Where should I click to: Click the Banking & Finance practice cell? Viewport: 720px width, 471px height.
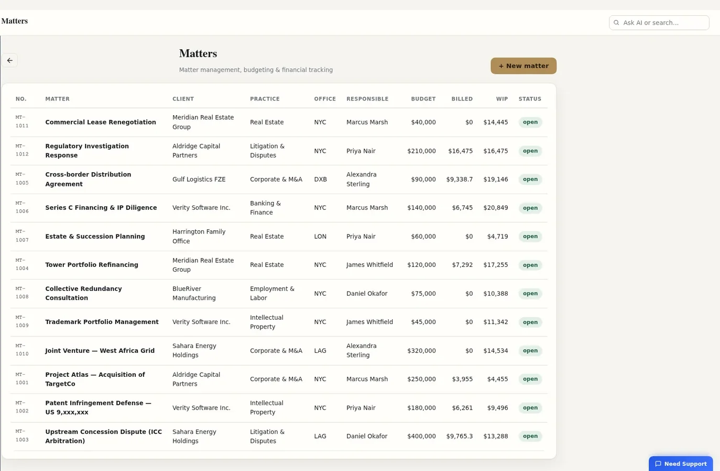click(x=265, y=208)
